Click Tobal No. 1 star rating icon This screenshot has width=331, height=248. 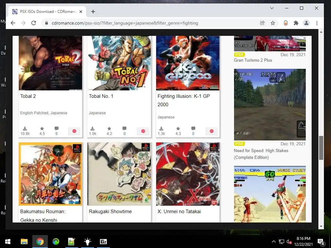(109, 129)
